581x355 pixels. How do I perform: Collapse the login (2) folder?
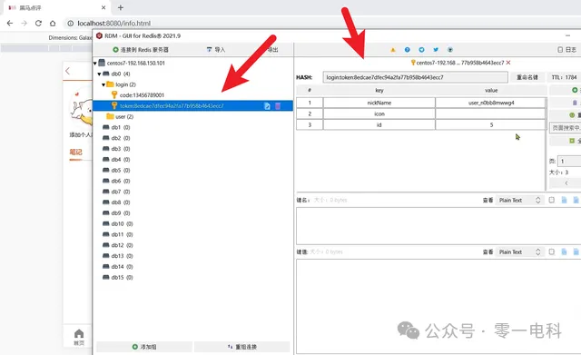[103, 84]
